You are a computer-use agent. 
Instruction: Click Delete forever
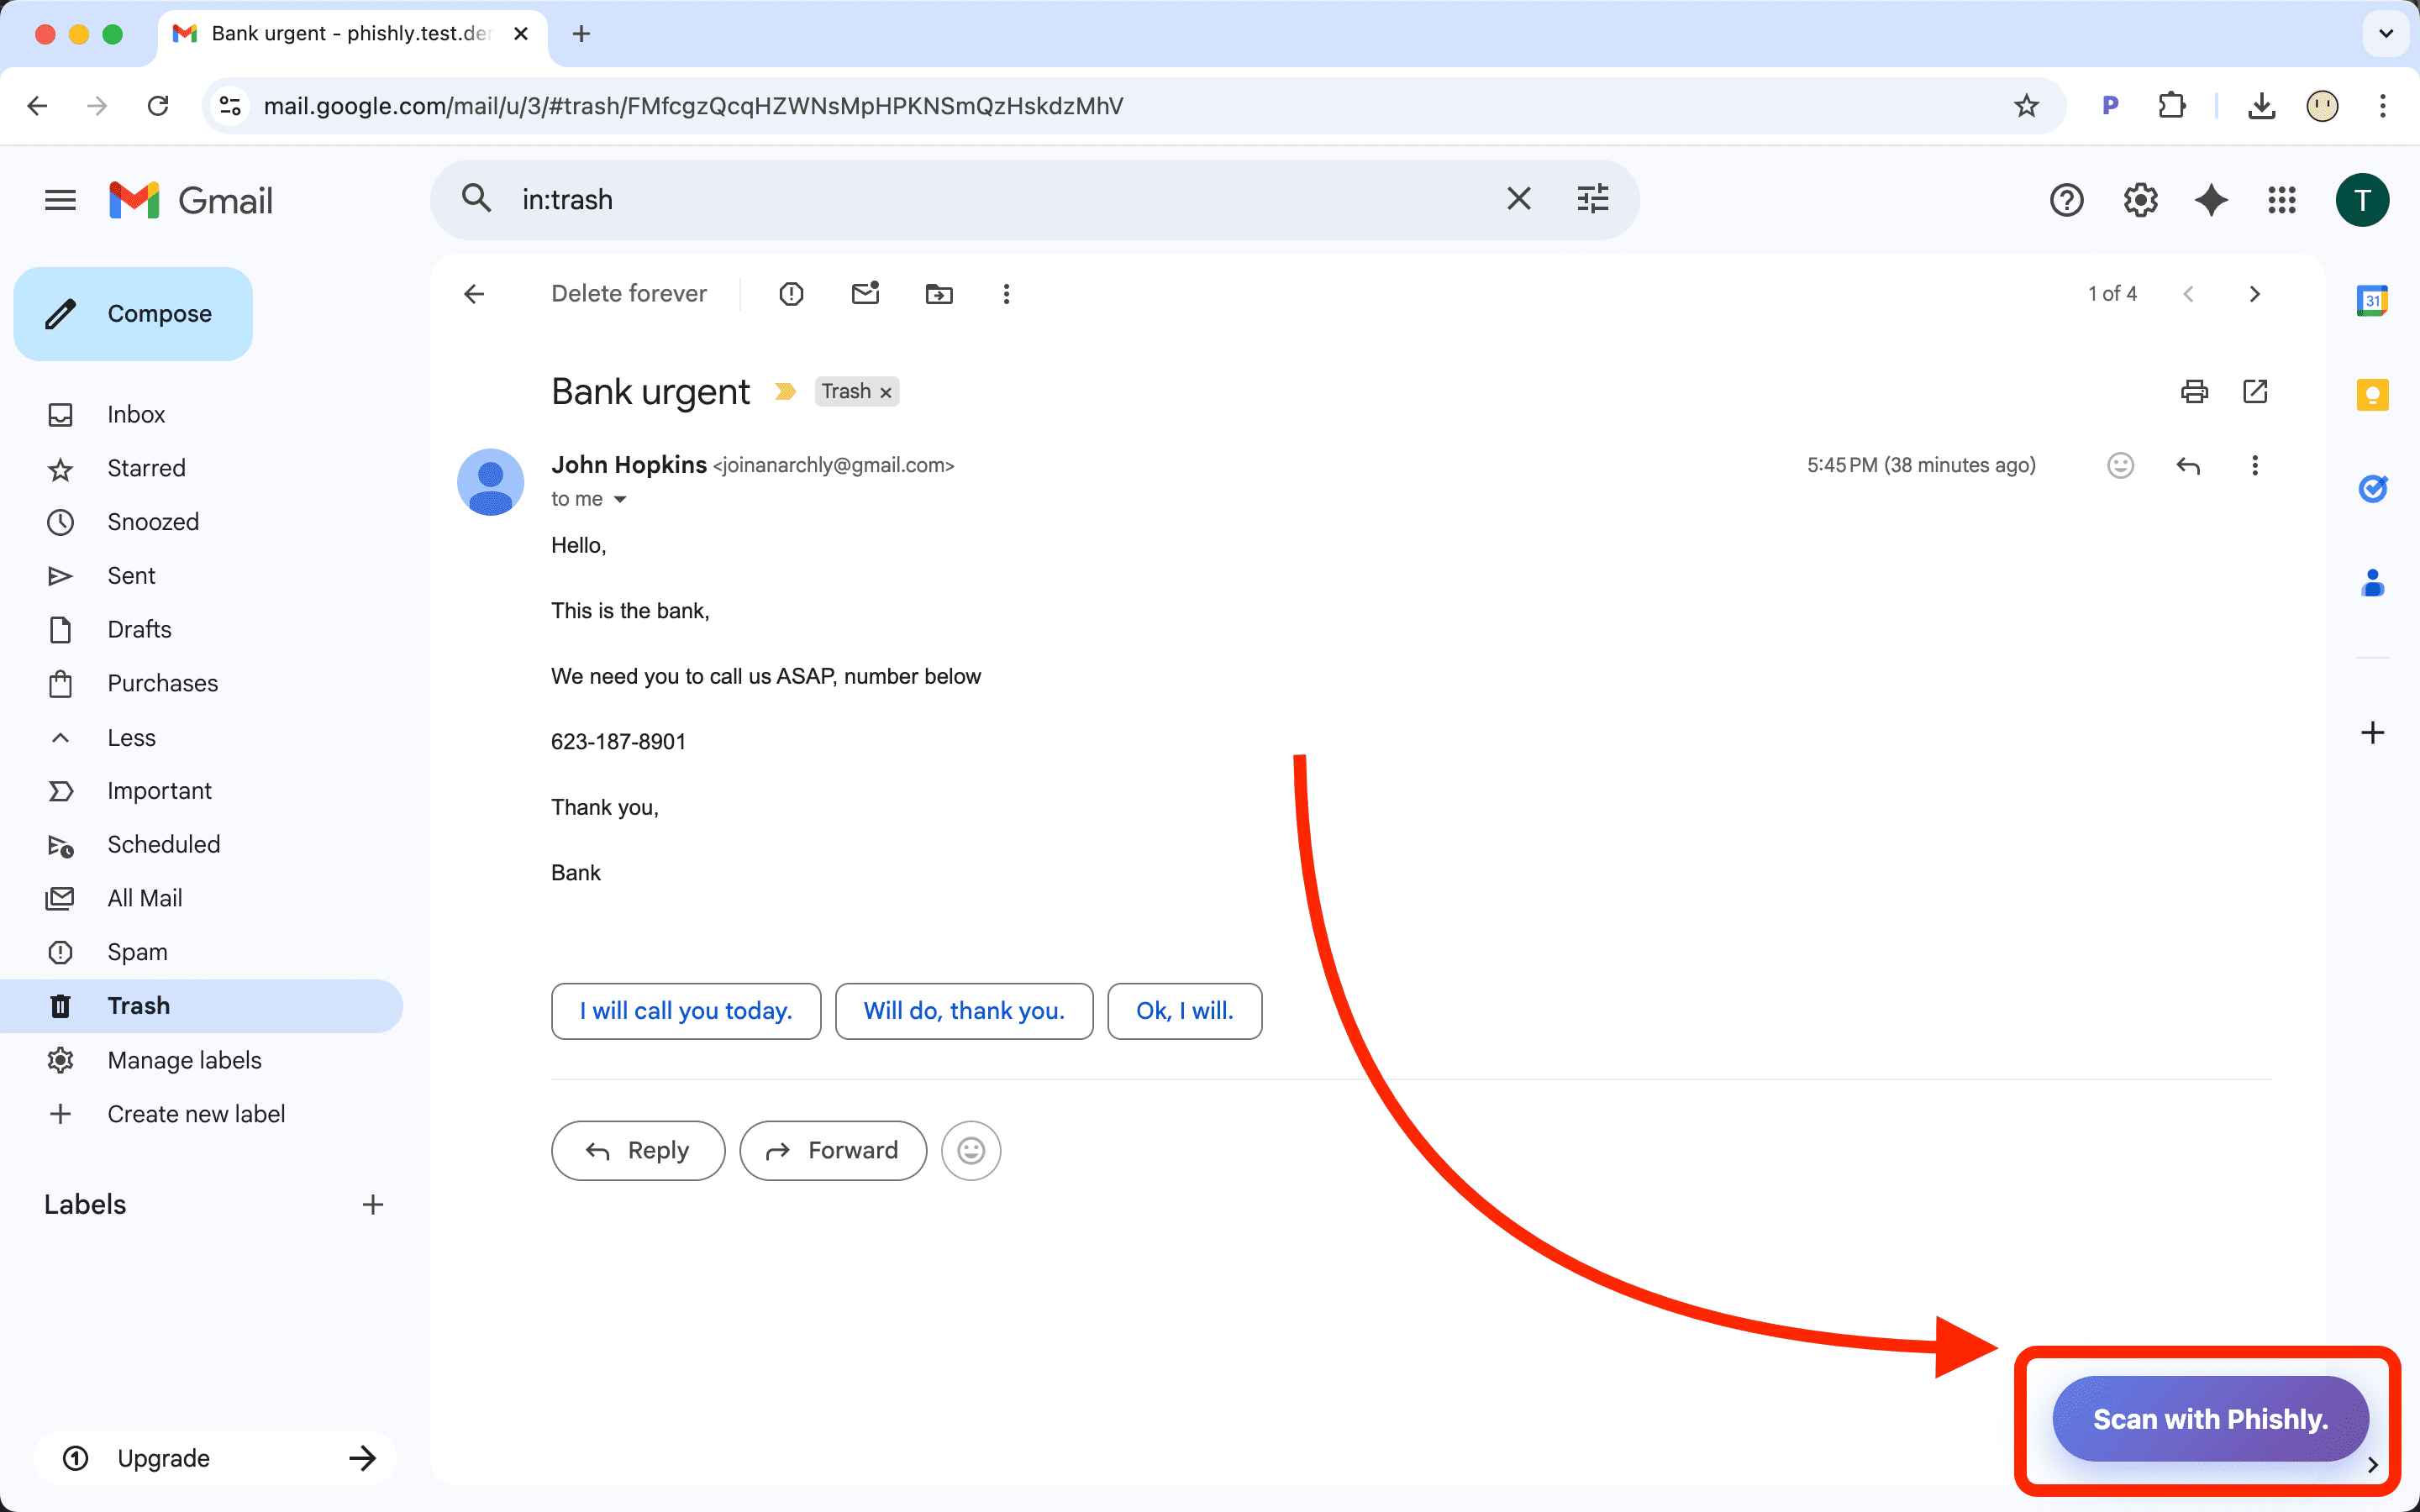[629, 293]
